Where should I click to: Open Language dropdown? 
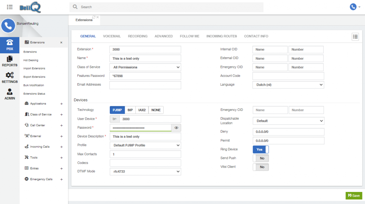288,85
